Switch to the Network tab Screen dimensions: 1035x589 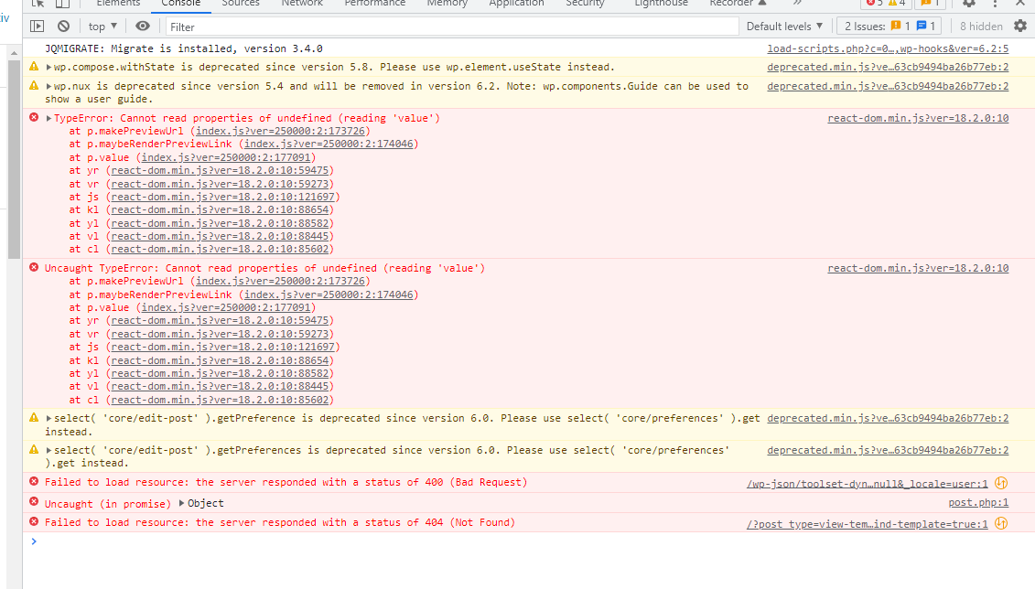302,4
